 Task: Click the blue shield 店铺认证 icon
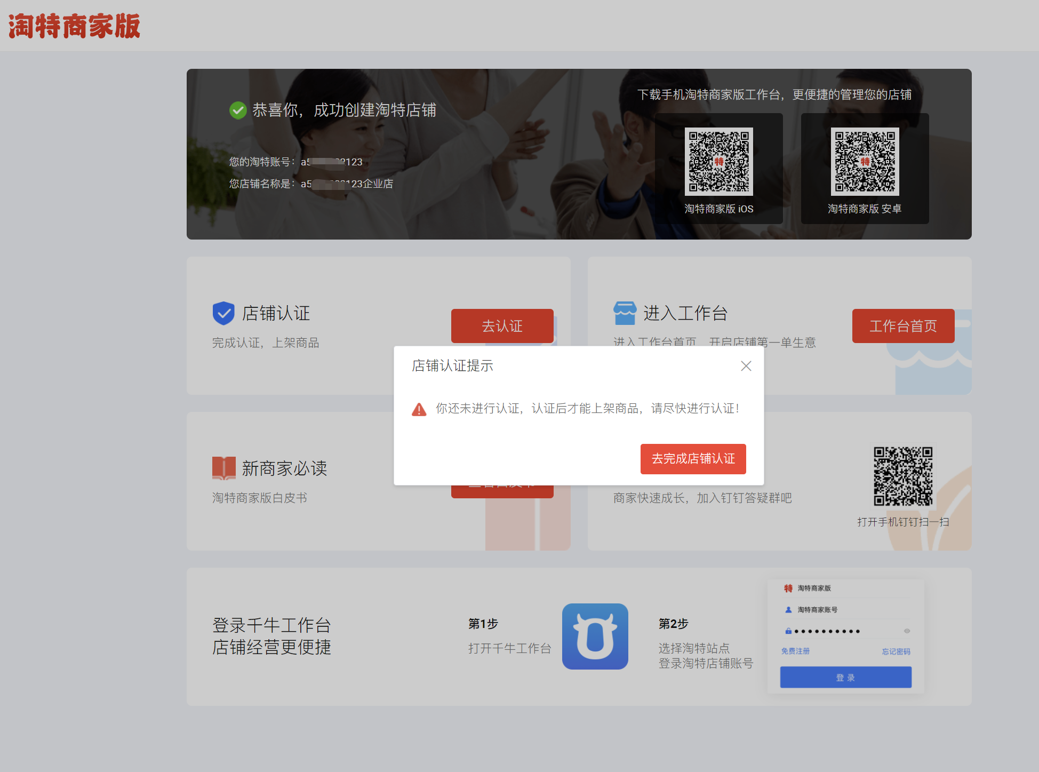pos(223,313)
